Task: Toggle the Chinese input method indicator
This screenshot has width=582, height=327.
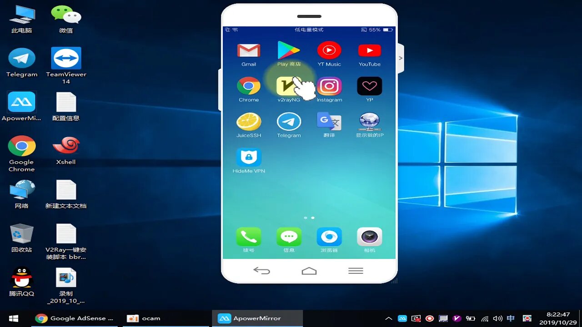Action: [x=511, y=318]
